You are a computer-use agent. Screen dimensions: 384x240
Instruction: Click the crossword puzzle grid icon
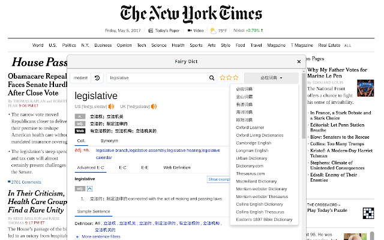(x=368, y=213)
